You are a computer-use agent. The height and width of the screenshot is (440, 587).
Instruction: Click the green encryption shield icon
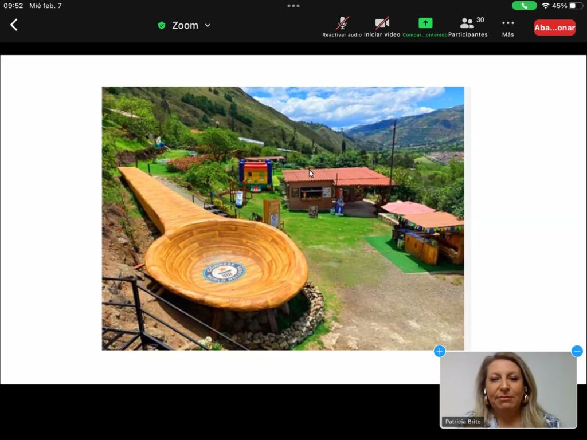(x=162, y=25)
